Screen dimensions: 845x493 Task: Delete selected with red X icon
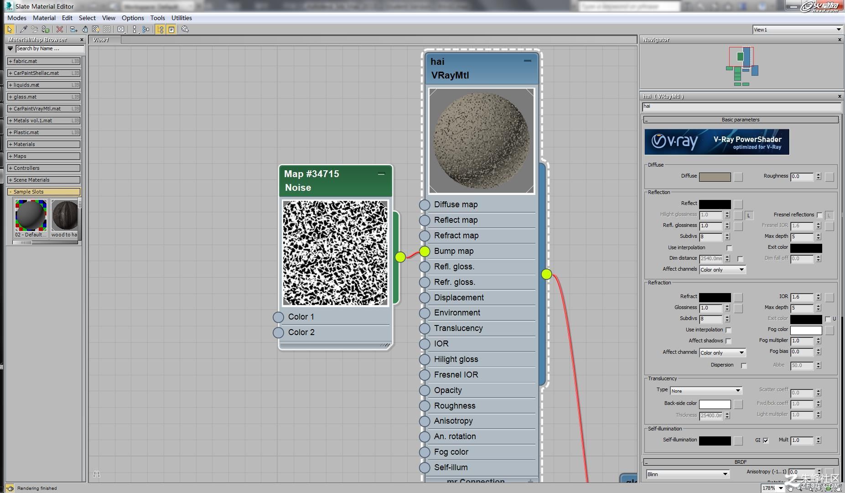60,29
